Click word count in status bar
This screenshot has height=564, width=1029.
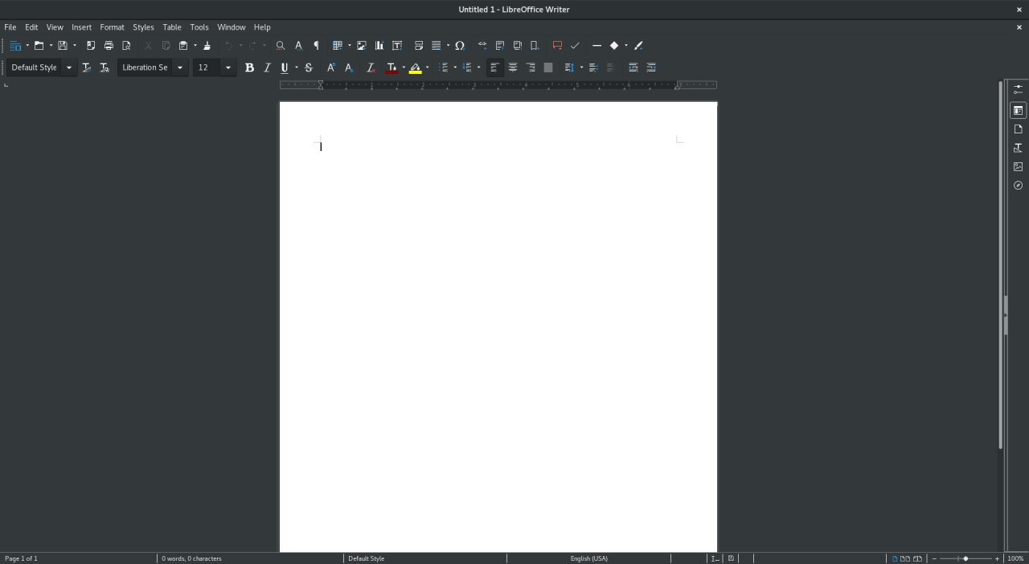(191, 558)
